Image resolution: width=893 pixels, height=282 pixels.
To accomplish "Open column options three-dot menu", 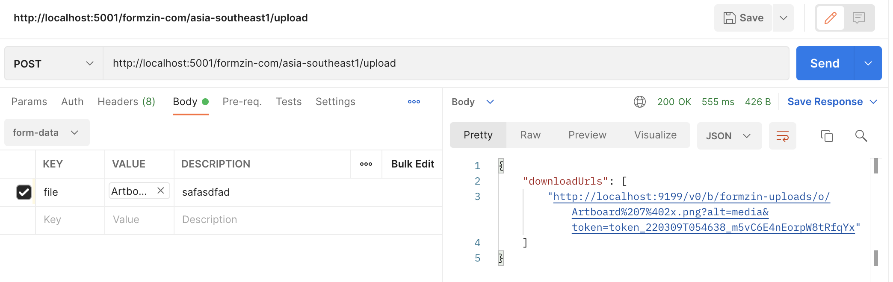I will click(366, 164).
